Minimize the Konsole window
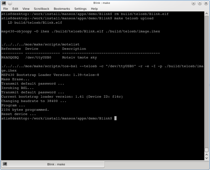210x170 pixels. (x=194, y=3)
